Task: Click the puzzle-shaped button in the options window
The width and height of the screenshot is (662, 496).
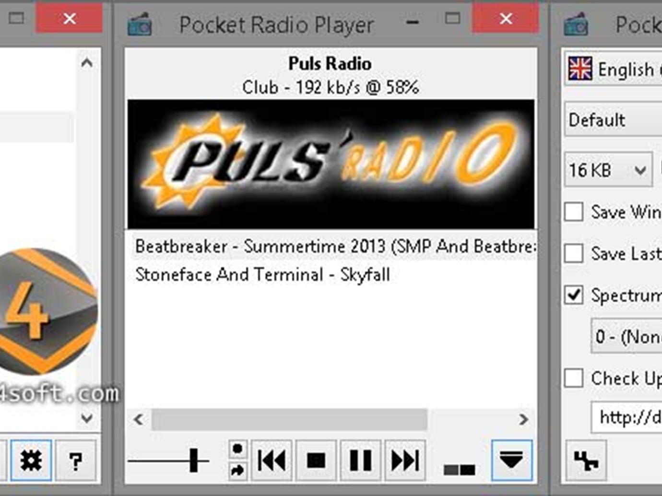Action: pyautogui.click(x=586, y=461)
